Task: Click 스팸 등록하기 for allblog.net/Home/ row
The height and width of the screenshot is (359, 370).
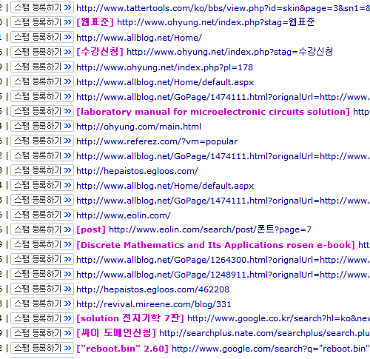Action: coord(42,37)
